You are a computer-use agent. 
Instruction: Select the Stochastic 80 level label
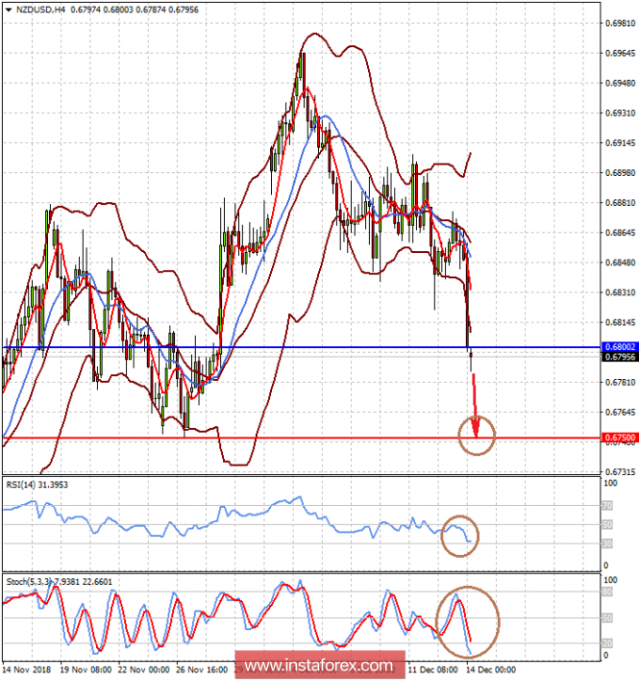pos(607,592)
